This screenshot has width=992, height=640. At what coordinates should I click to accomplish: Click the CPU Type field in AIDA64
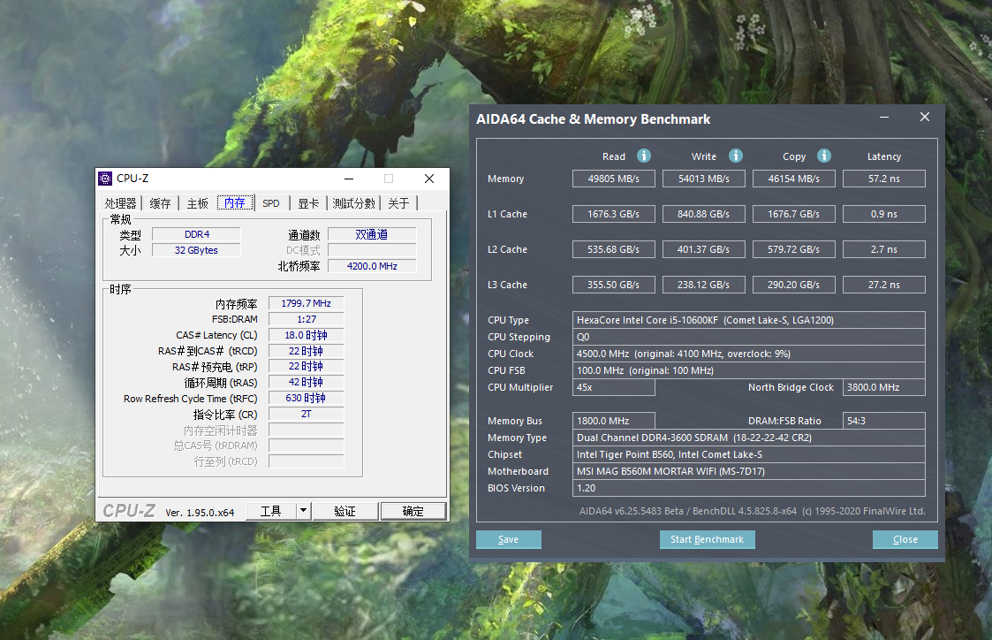pos(748,320)
